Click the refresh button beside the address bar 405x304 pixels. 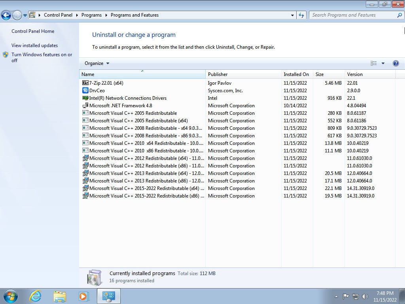coord(301,15)
